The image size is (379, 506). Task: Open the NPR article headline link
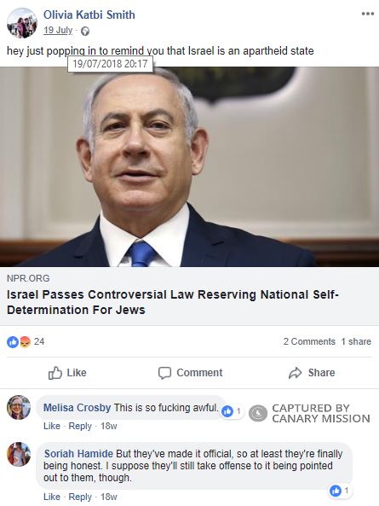(x=173, y=302)
